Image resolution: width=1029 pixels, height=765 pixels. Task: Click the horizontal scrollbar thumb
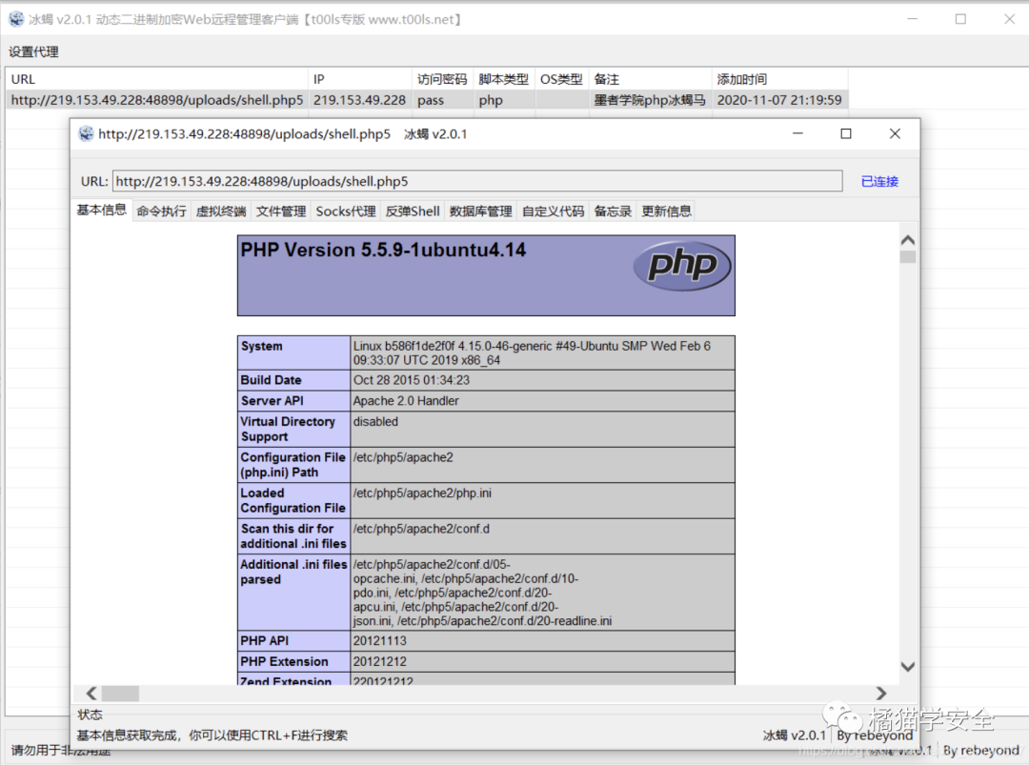click(120, 694)
